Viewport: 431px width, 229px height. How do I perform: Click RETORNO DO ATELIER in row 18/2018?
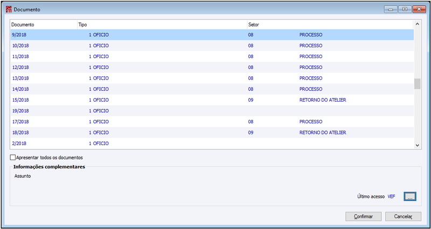[323, 133]
